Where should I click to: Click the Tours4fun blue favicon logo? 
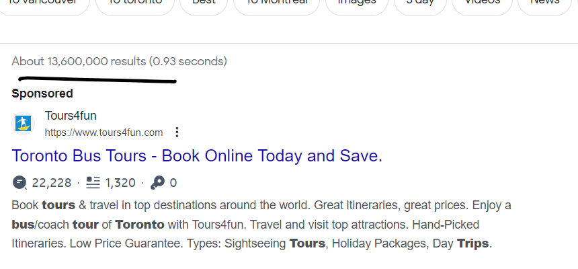[24, 123]
